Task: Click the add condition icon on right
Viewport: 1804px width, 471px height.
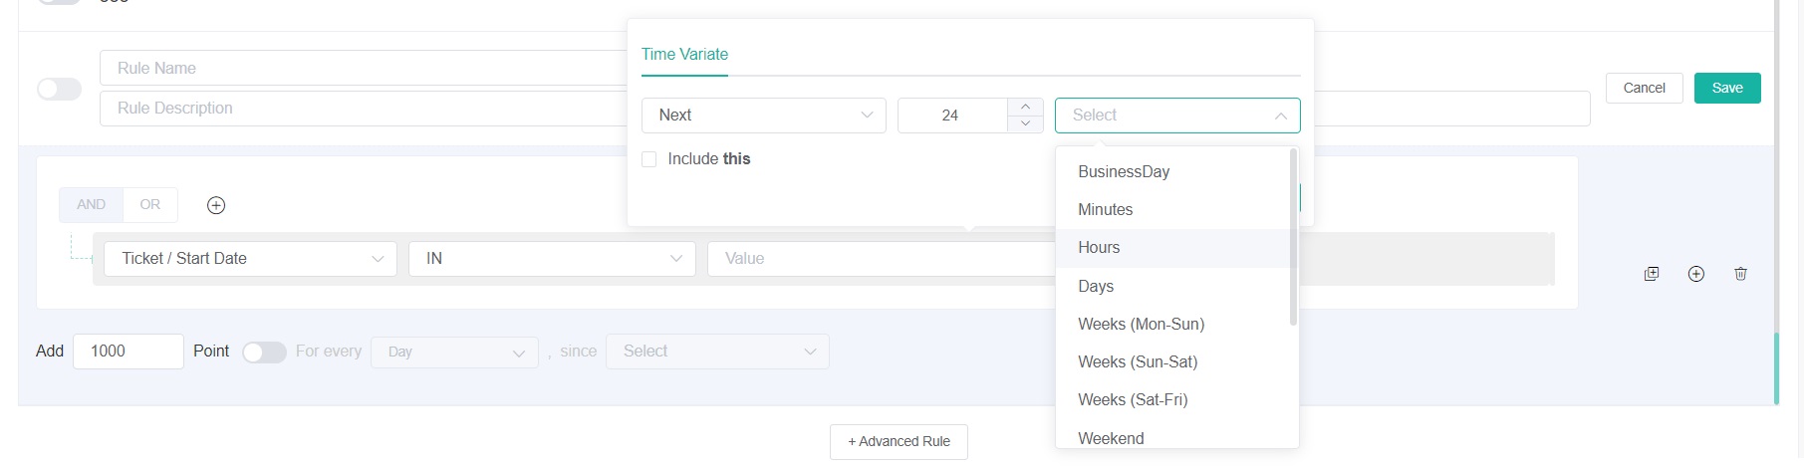Action: 1696,274
